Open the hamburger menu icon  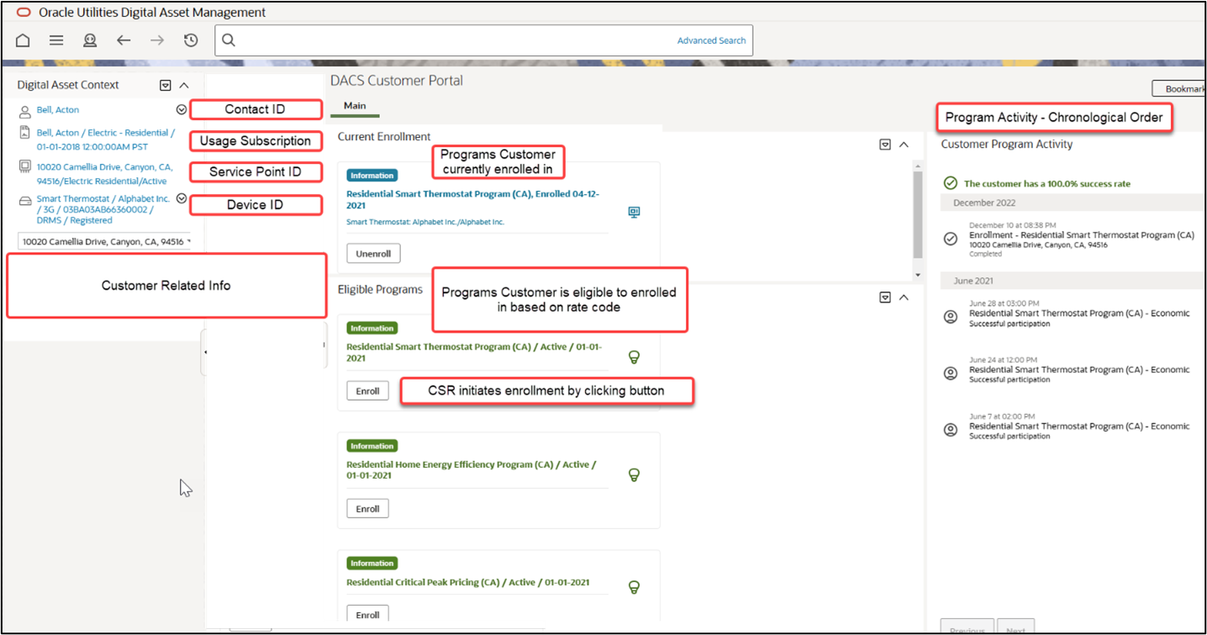pyautogui.click(x=56, y=40)
